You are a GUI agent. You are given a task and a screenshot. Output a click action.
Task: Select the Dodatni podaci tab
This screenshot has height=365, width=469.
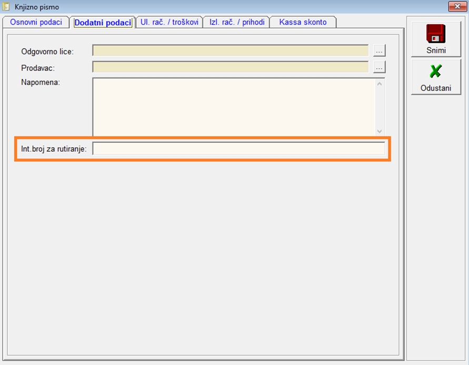click(103, 23)
